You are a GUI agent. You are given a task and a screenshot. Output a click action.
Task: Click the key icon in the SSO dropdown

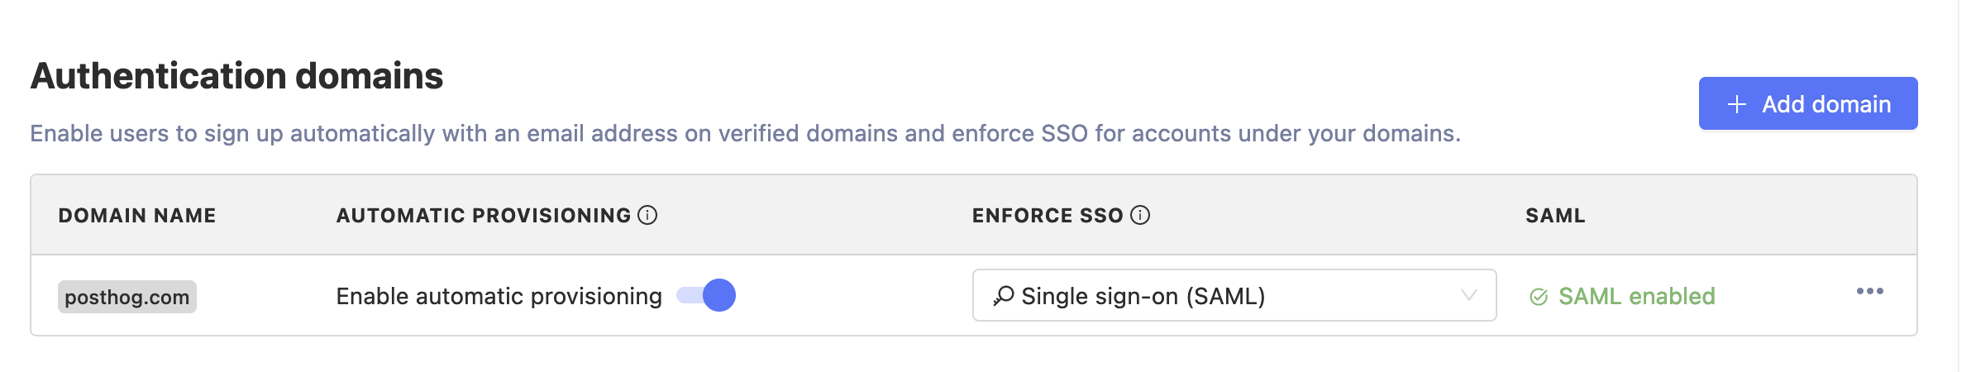pyautogui.click(x=1004, y=296)
